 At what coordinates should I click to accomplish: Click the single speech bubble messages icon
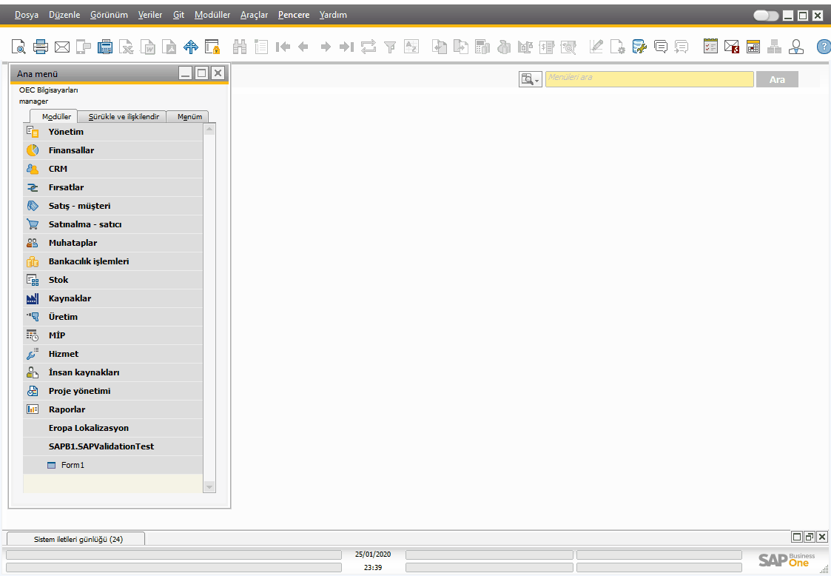[x=660, y=47]
